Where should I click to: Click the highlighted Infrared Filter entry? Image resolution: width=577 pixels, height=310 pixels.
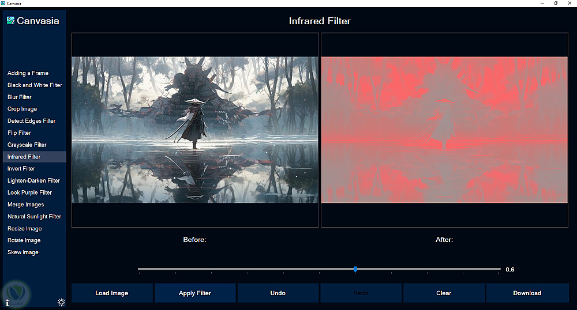tap(35, 157)
